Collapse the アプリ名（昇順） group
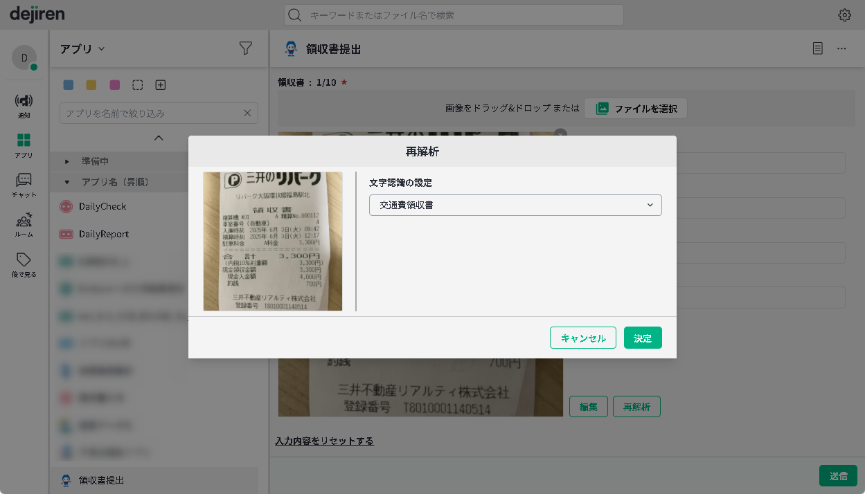865x494 pixels. tap(68, 182)
